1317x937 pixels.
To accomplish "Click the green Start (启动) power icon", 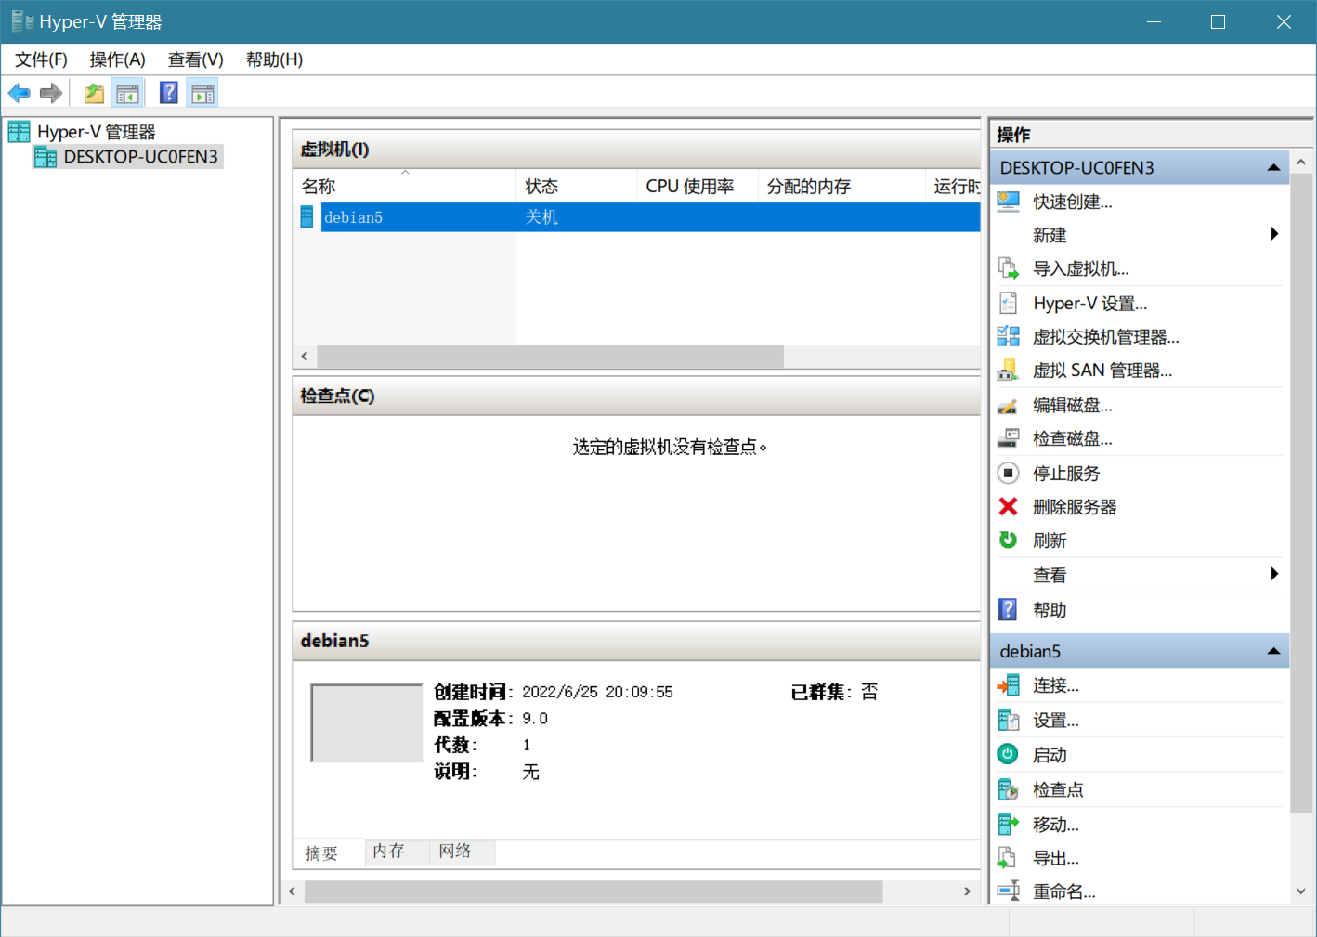I will (1008, 754).
